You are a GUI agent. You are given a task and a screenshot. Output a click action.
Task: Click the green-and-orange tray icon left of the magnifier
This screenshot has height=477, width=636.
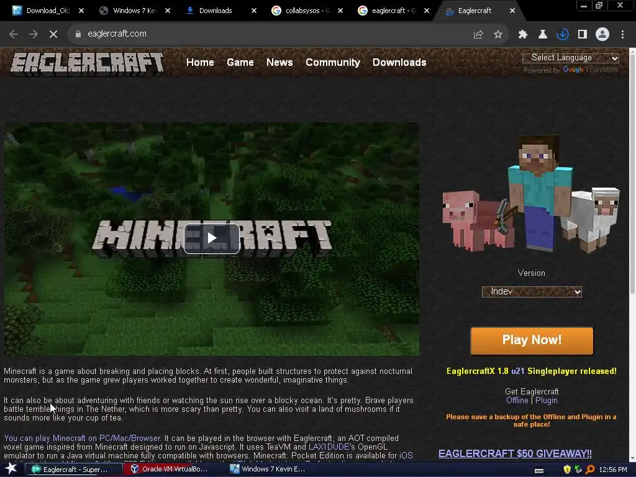pos(578,470)
